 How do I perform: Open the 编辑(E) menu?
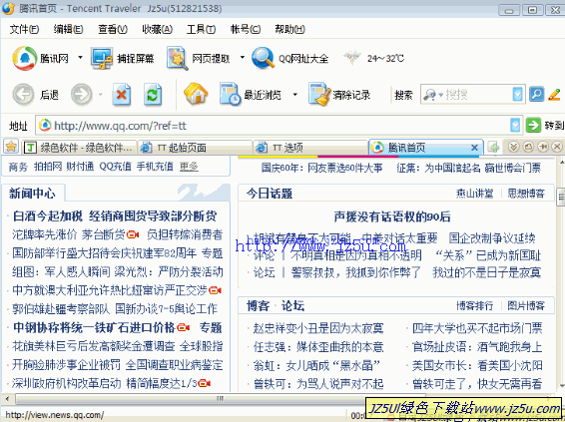point(68,29)
